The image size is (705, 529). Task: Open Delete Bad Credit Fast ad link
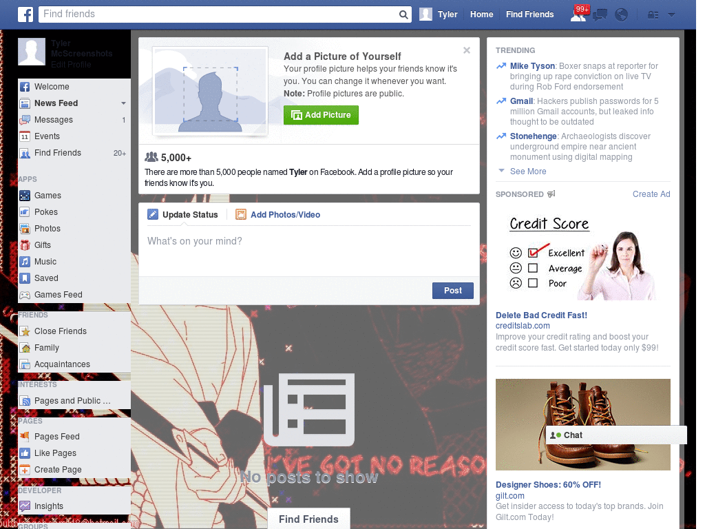pyautogui.click(x=541, y=315)
